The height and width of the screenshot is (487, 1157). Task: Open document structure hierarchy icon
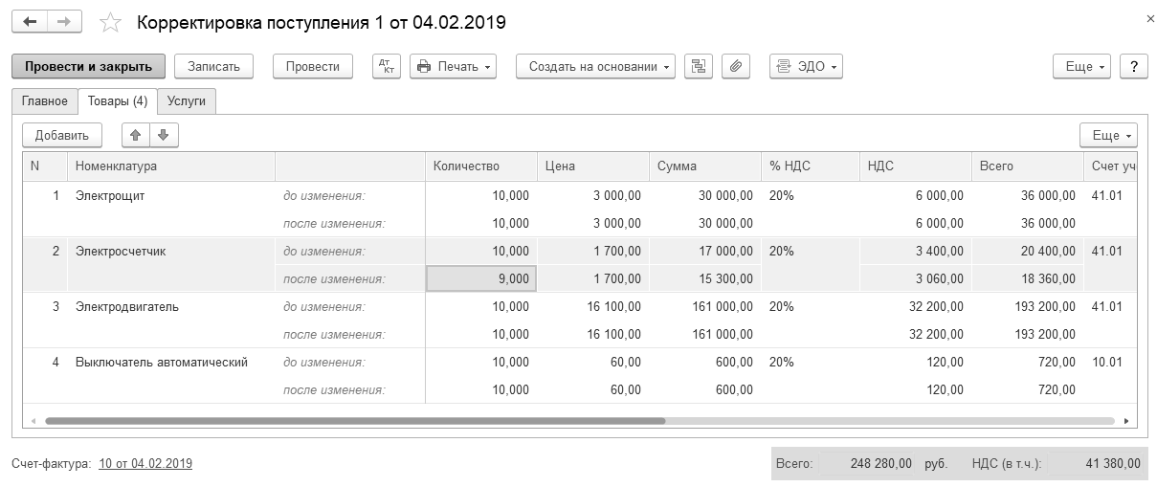click(x=699, y=66)
